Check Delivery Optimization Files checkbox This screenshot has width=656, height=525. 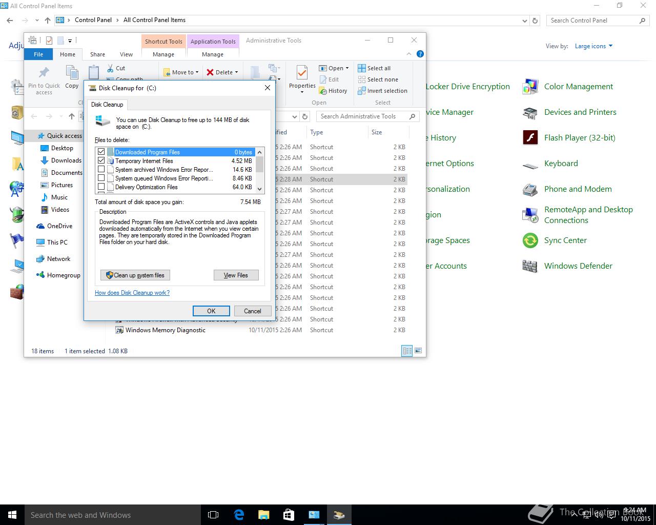(101, 187)
